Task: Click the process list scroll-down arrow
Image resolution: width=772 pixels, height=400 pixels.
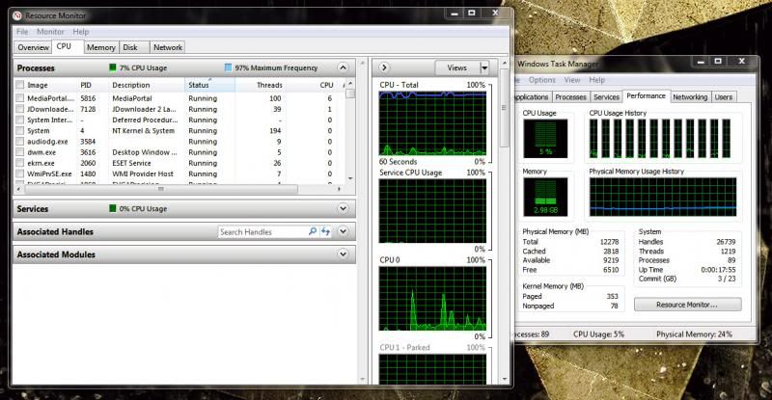Action: tap(350, 178)
